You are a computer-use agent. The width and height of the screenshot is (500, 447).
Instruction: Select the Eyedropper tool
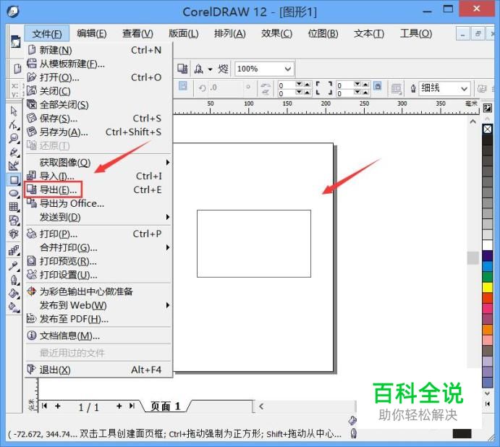(14, 266)
